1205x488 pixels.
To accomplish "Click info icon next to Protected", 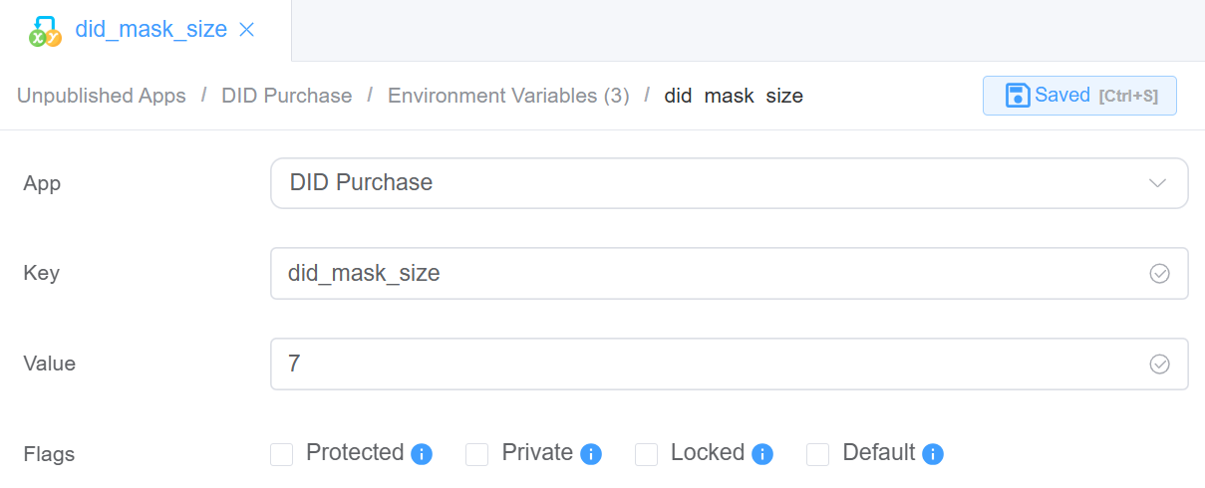I will point(422,454).
